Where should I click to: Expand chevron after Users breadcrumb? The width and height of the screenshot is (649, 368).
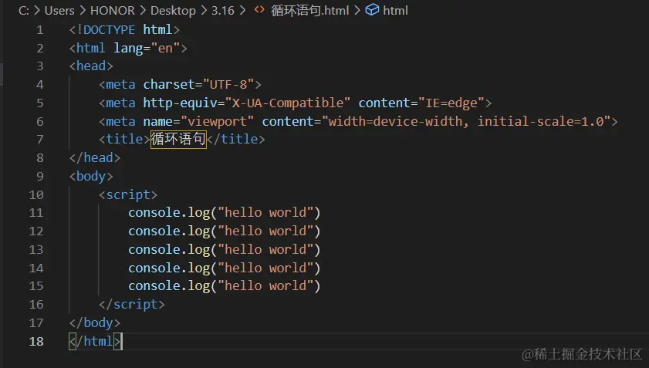[x=83, y=10]
